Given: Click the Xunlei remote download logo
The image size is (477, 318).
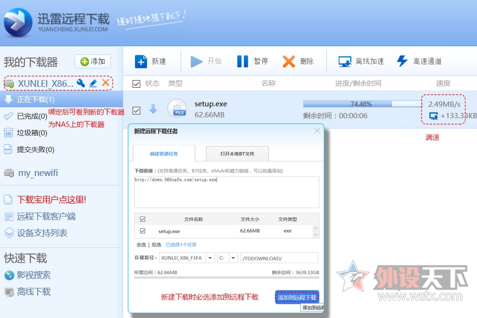Looking at the screenshot, I should pos(18,22).
